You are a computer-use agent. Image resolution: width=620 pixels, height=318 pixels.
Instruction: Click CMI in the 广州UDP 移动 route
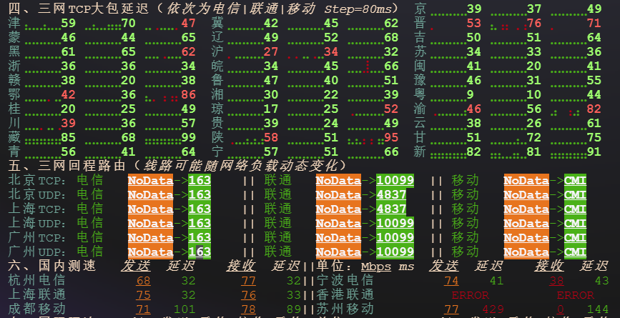[575, 252]
